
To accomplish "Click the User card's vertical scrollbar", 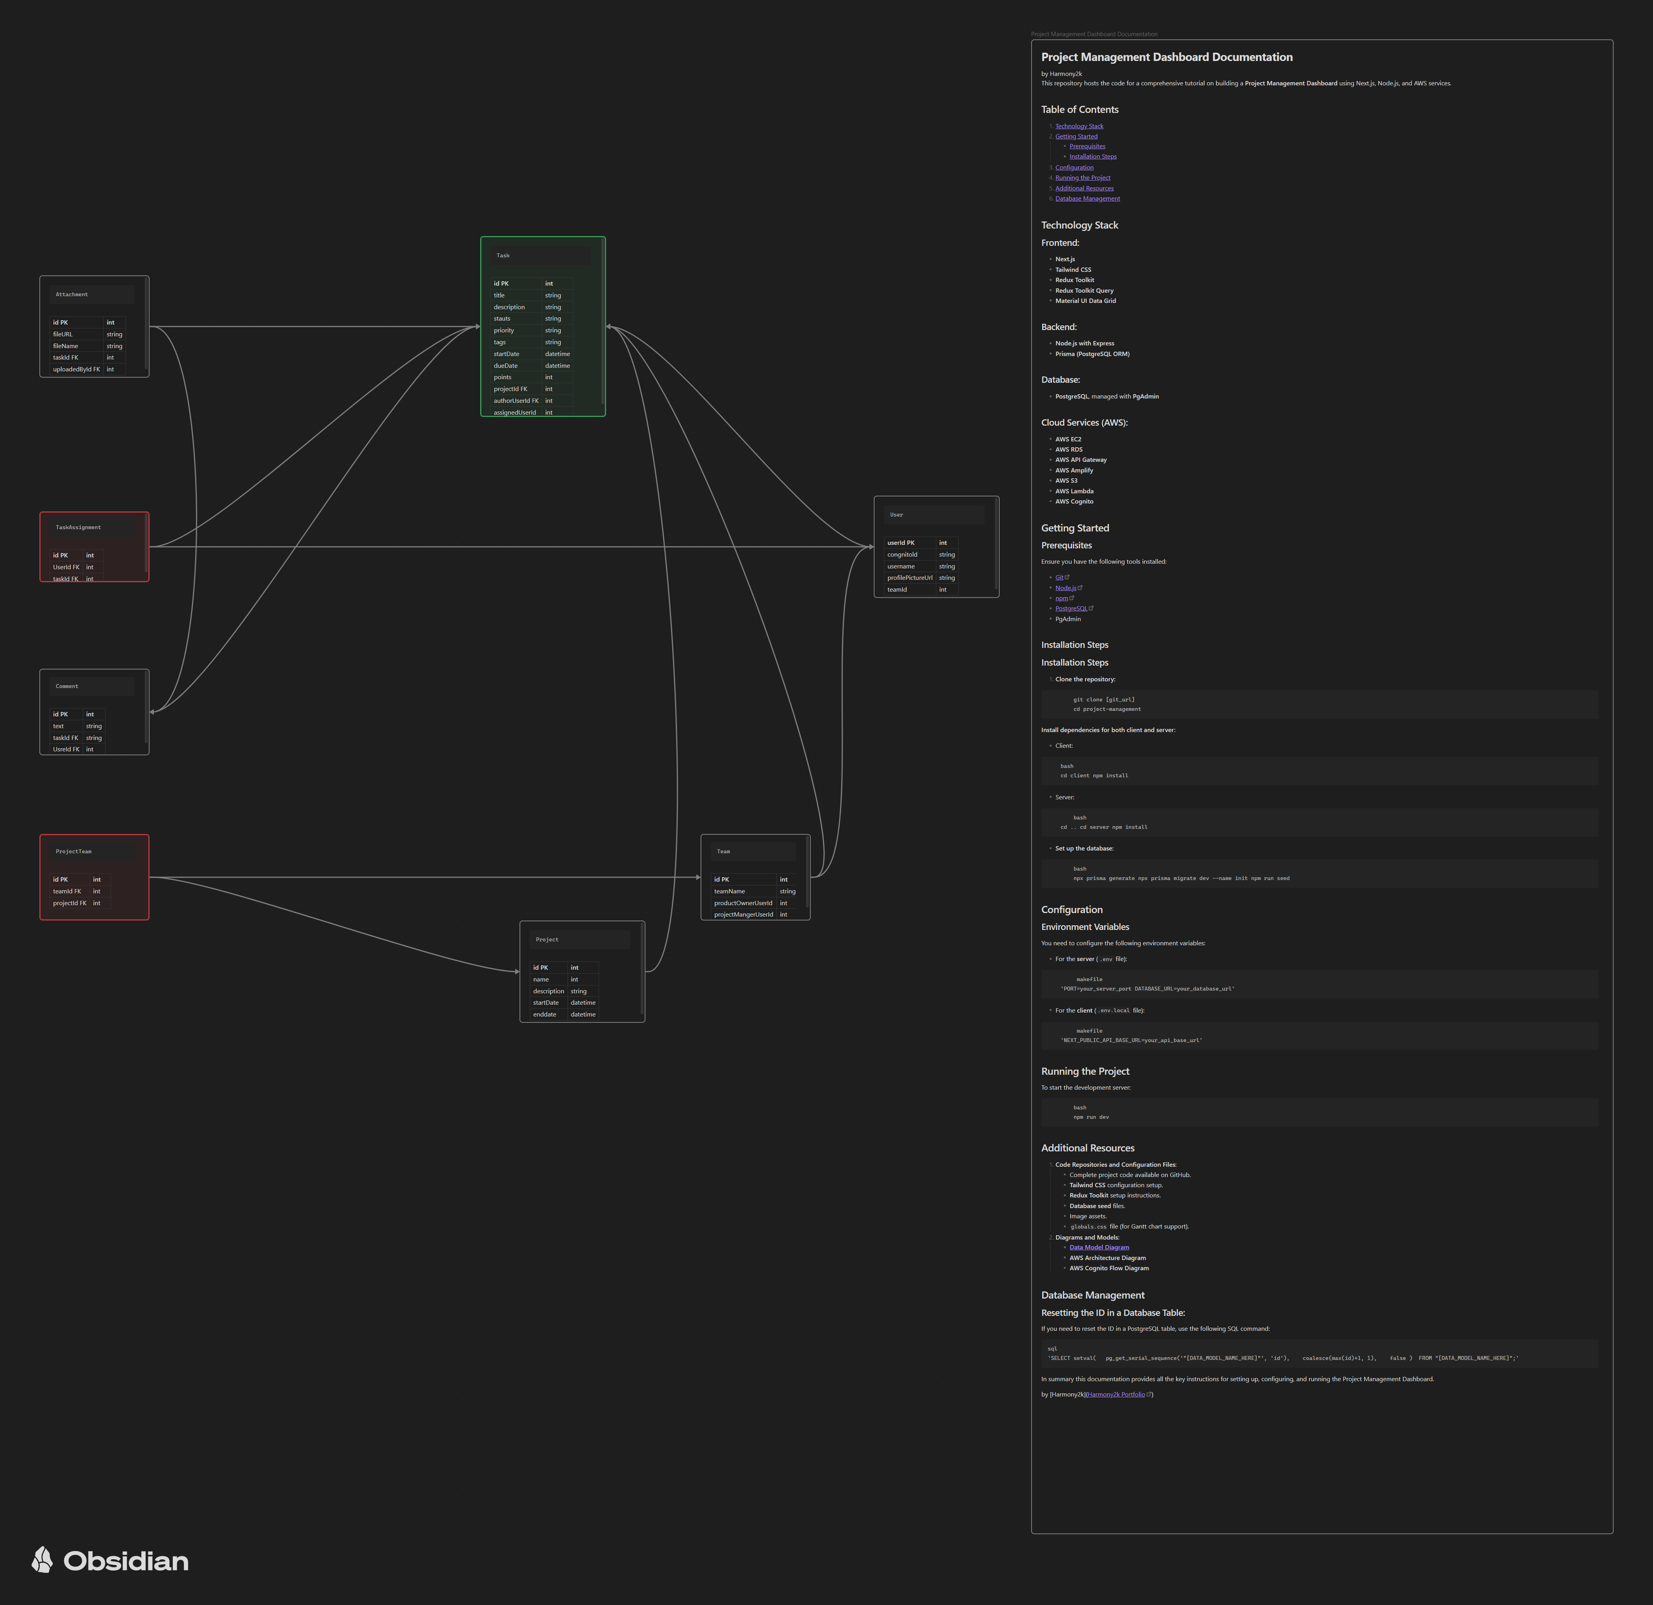I will (x=996, y=544).
